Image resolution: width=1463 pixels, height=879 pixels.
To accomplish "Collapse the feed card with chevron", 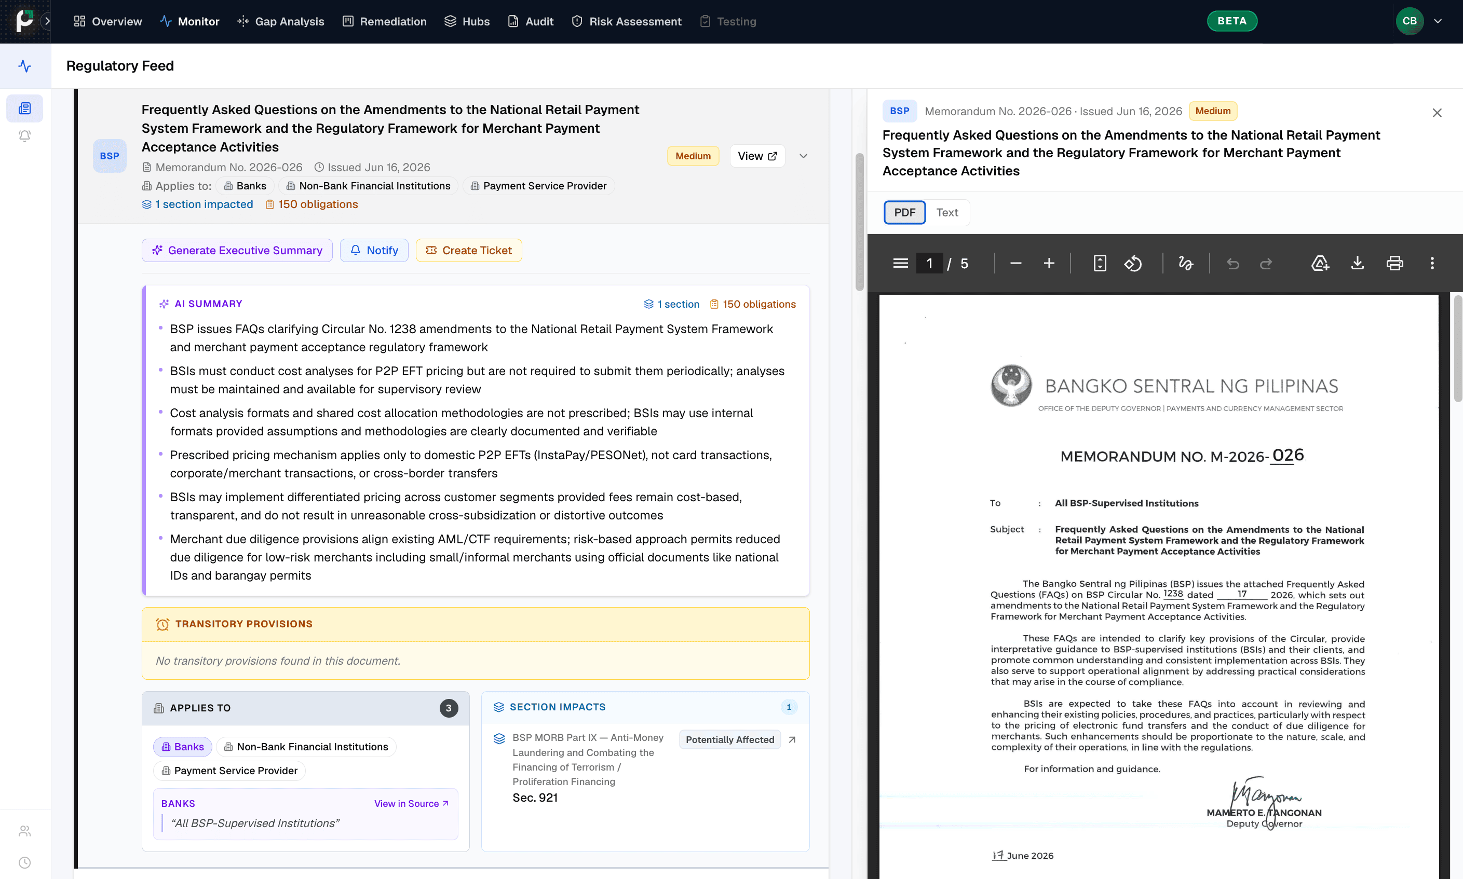I will (x=804, y=156).
